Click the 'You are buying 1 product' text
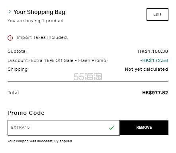 click(35, 21)
